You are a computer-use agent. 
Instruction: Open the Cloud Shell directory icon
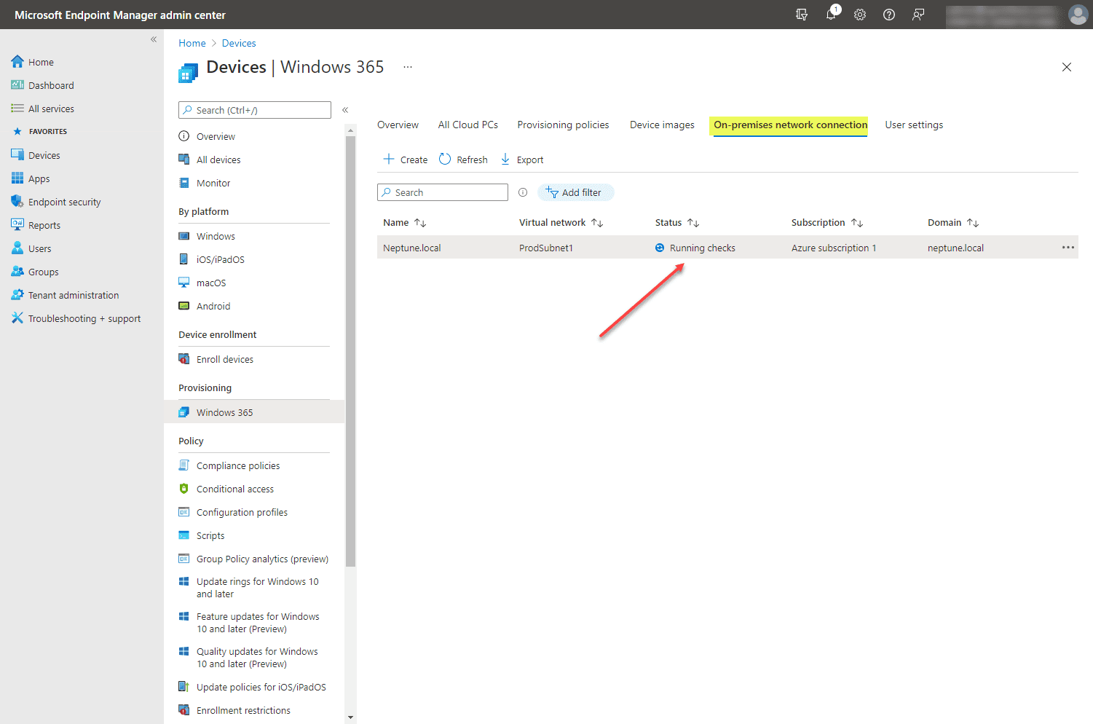(802, 15)
